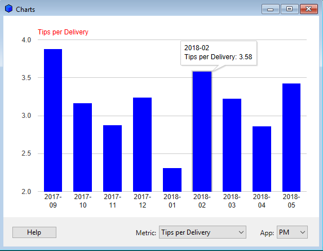Click the red Tips per Delivery title
The width and height of the screenshot is (323, 251).
tap(63, 32)
